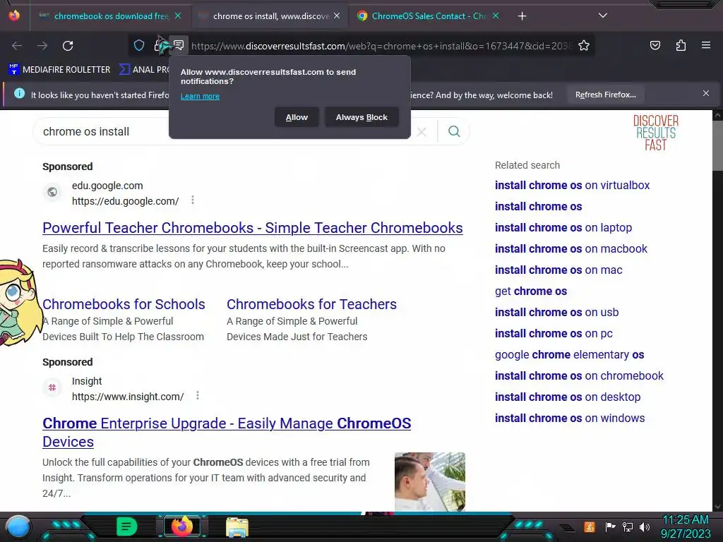Open Chrome Enterprise Upgrade result
The image size is (723, 542).
[227, 433]
